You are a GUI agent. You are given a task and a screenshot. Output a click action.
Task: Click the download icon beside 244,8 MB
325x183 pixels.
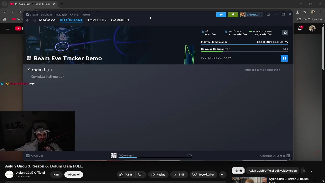click(x=286, y=42)
